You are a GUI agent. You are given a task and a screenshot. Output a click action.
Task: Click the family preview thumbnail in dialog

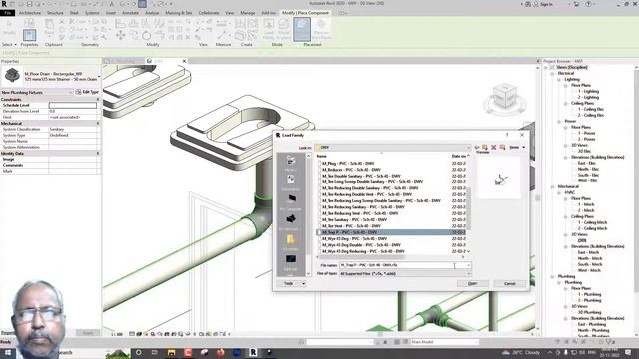click(499, 179)
